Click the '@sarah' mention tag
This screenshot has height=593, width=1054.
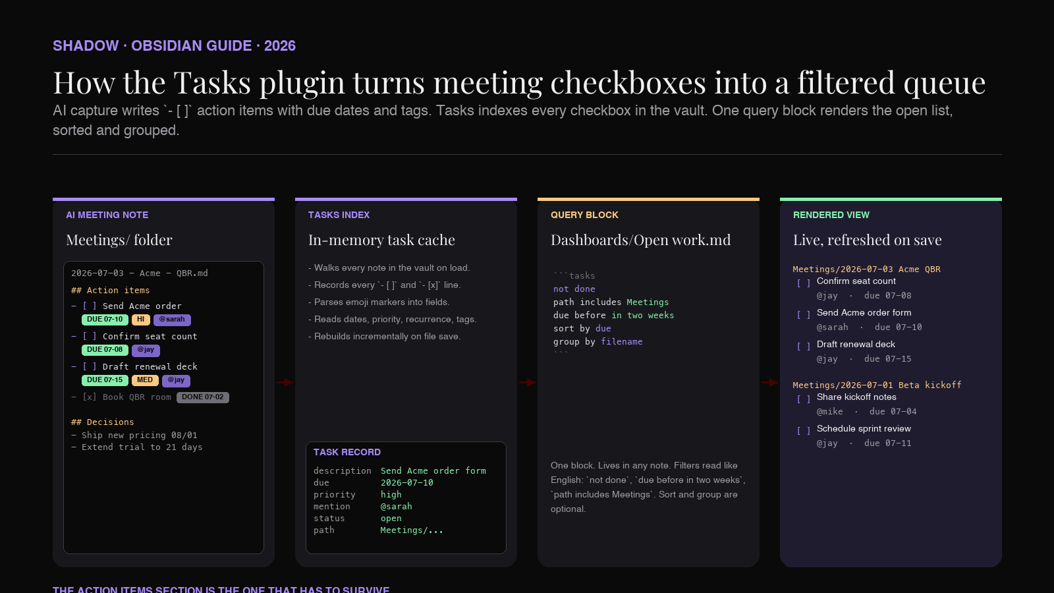click(x=172, y=320)
